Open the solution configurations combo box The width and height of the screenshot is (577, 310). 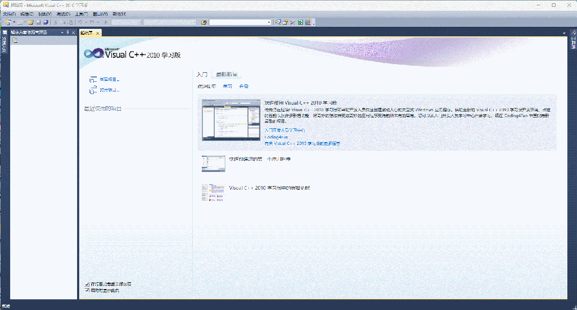pos(126,22)
